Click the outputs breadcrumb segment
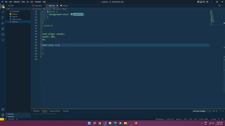 coord(57,9)
